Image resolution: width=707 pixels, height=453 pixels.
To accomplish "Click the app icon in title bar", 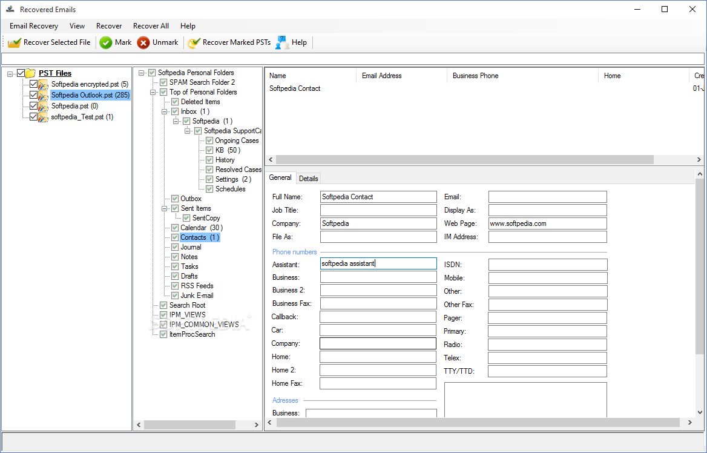I will [10, 9].
